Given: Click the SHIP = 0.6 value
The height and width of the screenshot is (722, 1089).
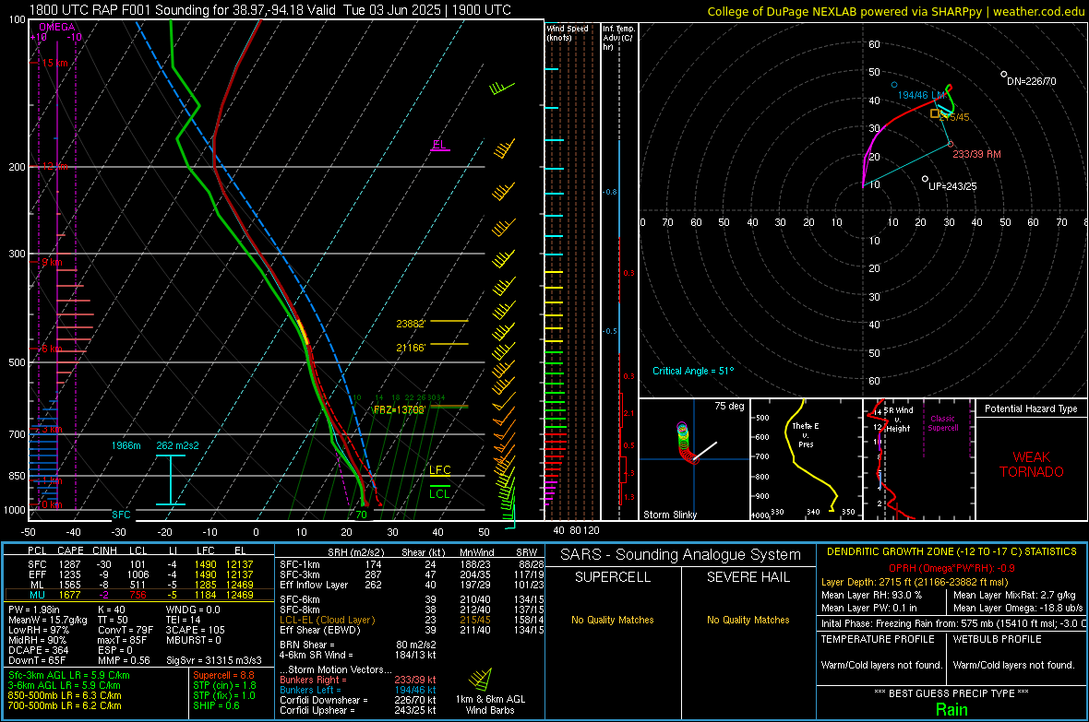Looking at the screenshot, I should [216, 705].
